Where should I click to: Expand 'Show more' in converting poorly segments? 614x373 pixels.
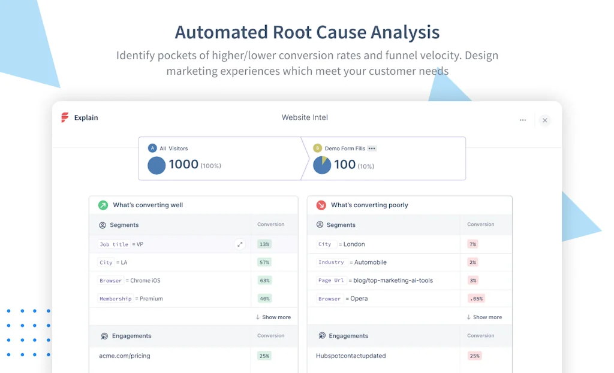[x=484, y=317]
